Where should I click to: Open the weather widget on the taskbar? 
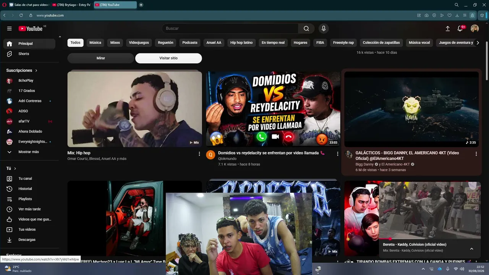point(18,269)
